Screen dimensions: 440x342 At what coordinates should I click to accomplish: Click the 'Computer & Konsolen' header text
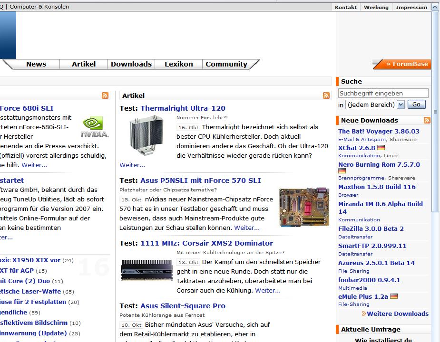(39, 7)
